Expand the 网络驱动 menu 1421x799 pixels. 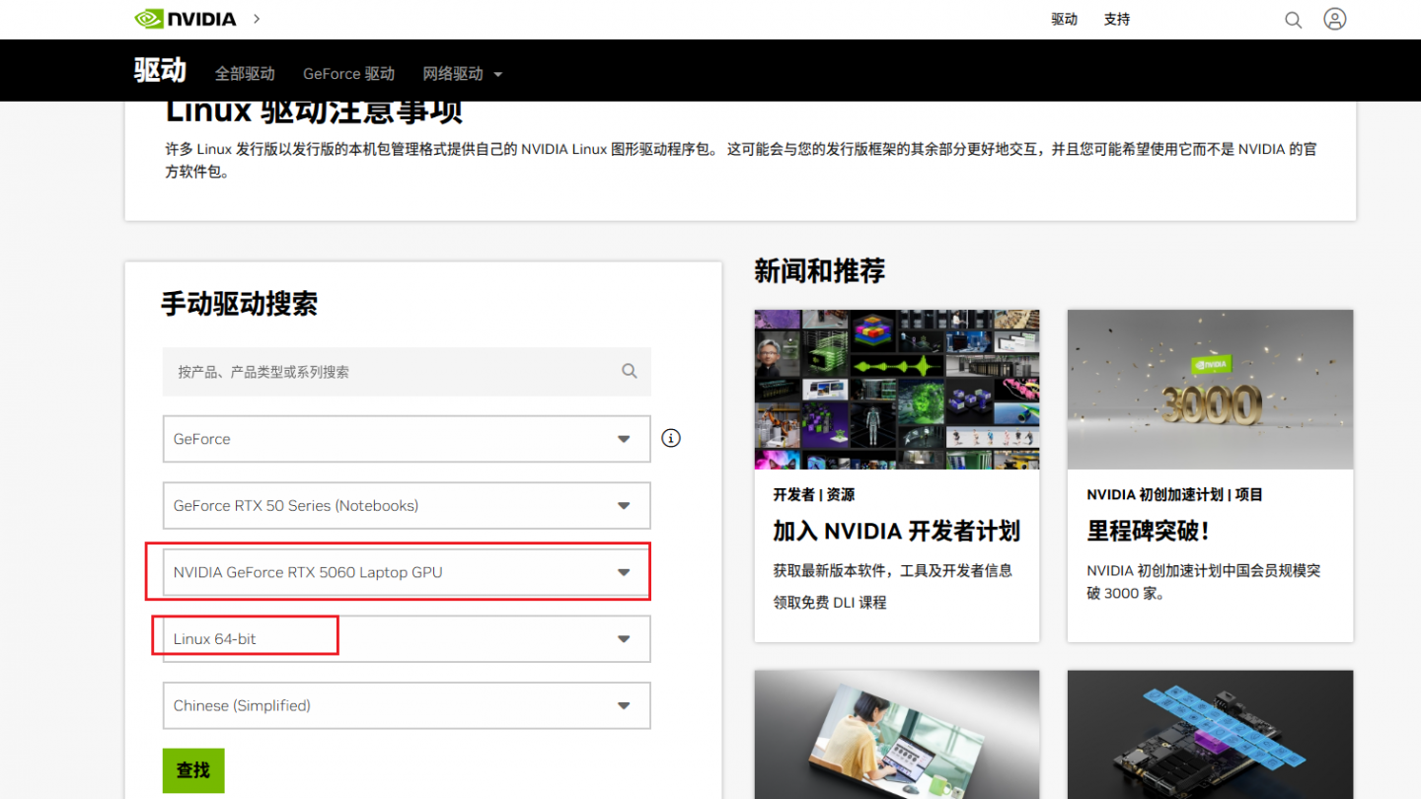[462, 74]
